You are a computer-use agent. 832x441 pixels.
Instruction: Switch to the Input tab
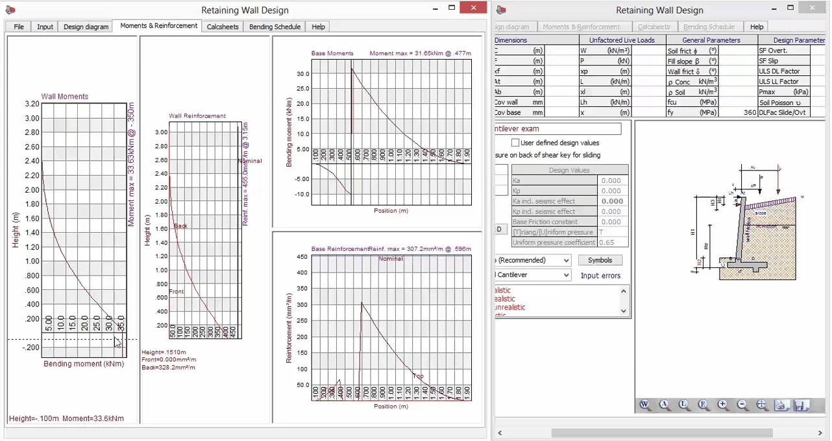coord(45,27)
